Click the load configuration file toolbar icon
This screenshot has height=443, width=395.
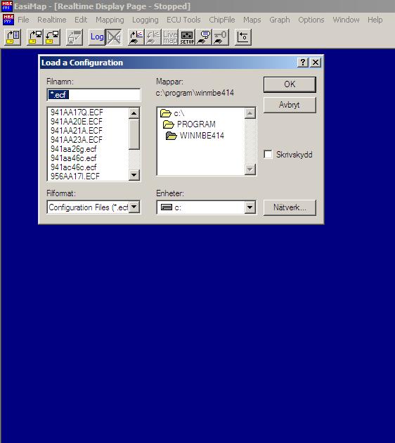click(13, 37)
